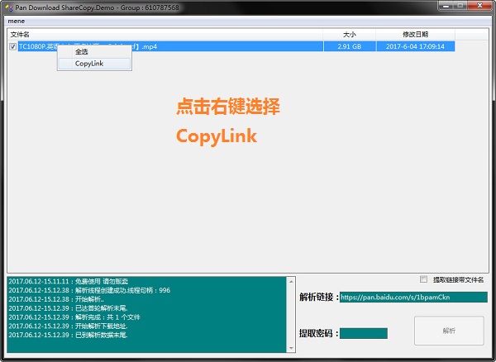
Task: Click log line 解析完成：共 1 个文件
Action: (x=74, y=317)
